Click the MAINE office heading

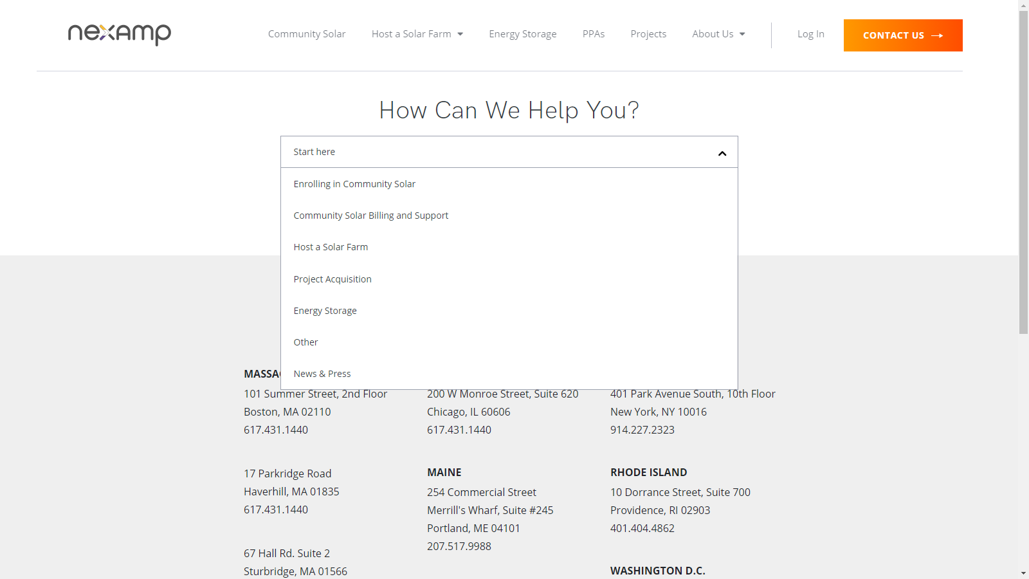(x=444, y=472)
